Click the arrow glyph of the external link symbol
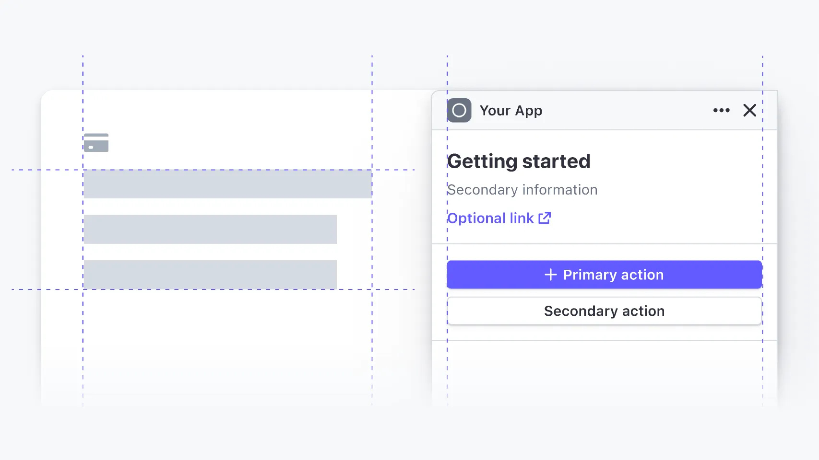This screenshot has height=460, width=819. pos(546,216)
